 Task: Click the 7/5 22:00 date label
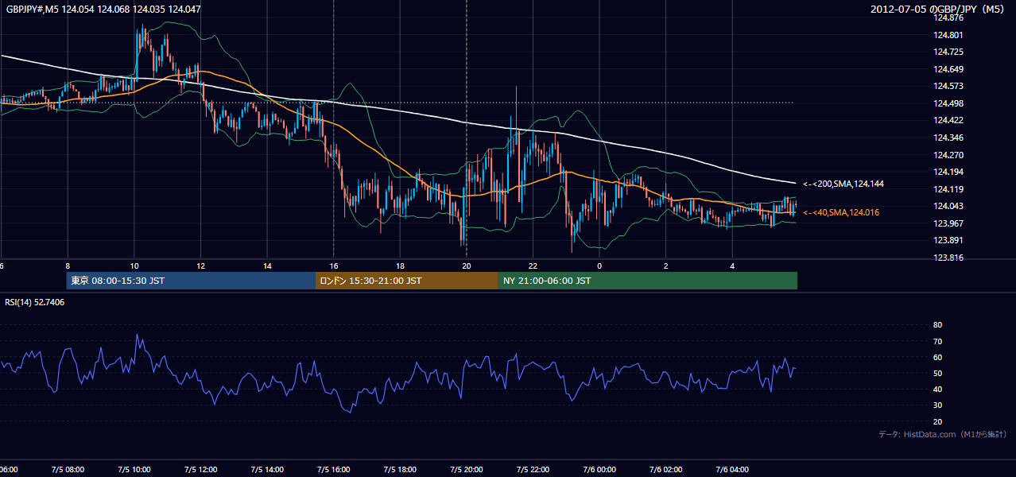[533, 470]
